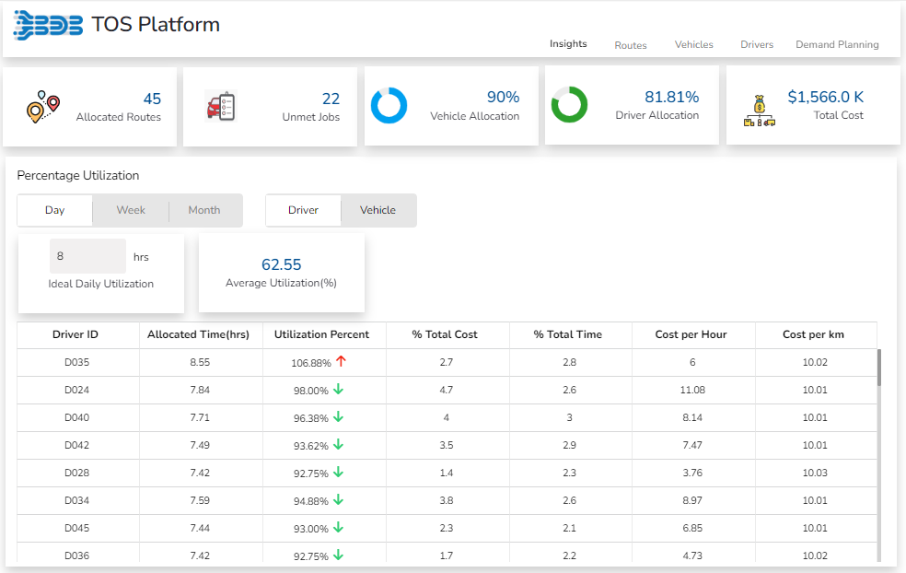Screen dimensions: 906x573
Task: Click the green down arrow for D024
Action: coord(339,389)
